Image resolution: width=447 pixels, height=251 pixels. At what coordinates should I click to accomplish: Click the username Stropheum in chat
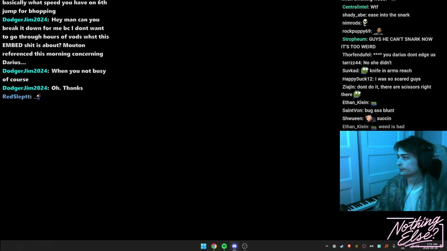pyautogui.click(x=354, y=39)
